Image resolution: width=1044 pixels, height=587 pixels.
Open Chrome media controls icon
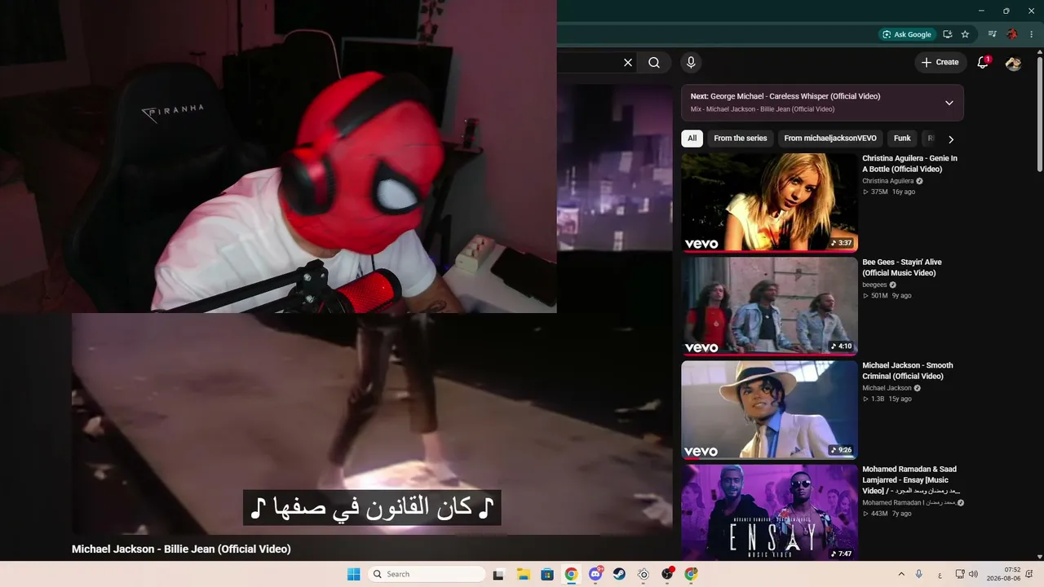992,34
